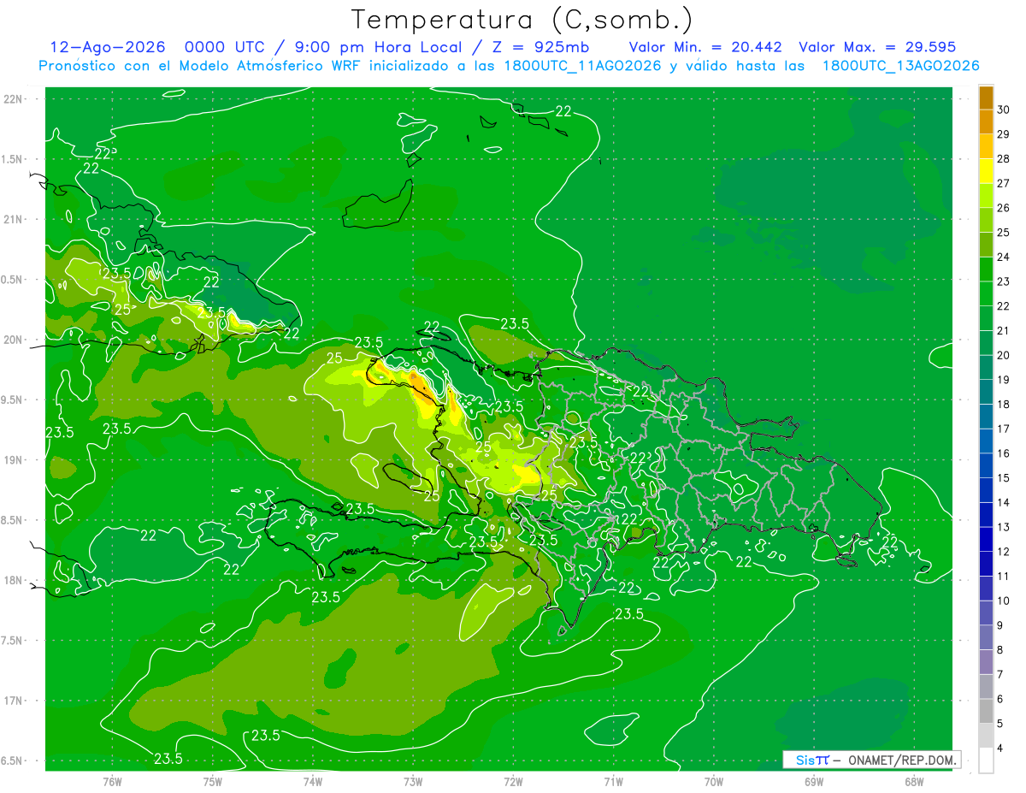Pick the yellow swatch between 27 and 28
Viewport: 1026px width, 793px height.
tap(986, 172)
